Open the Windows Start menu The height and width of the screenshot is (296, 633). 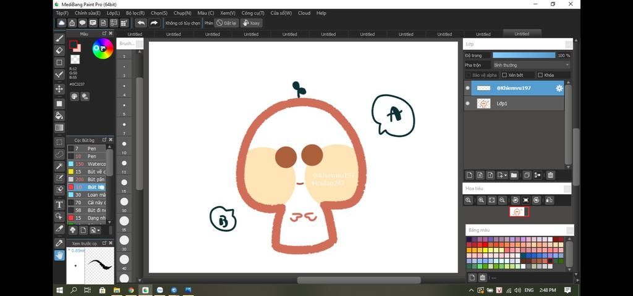59,290
